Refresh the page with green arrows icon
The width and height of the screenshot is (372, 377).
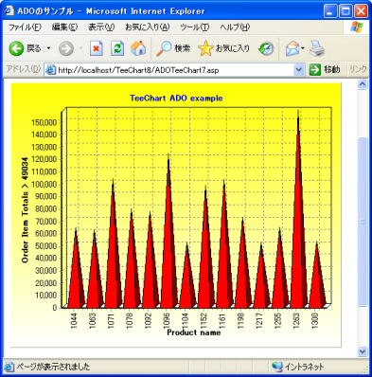pos(117,48)
